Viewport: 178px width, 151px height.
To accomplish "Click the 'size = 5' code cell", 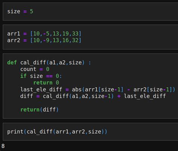I will [x=91, y=12].
